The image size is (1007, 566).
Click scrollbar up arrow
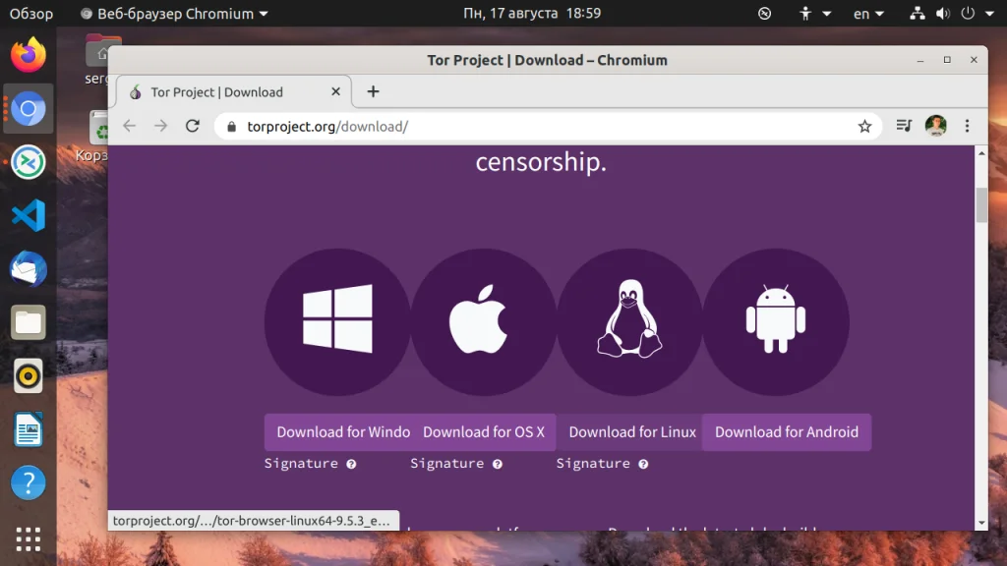981,153
